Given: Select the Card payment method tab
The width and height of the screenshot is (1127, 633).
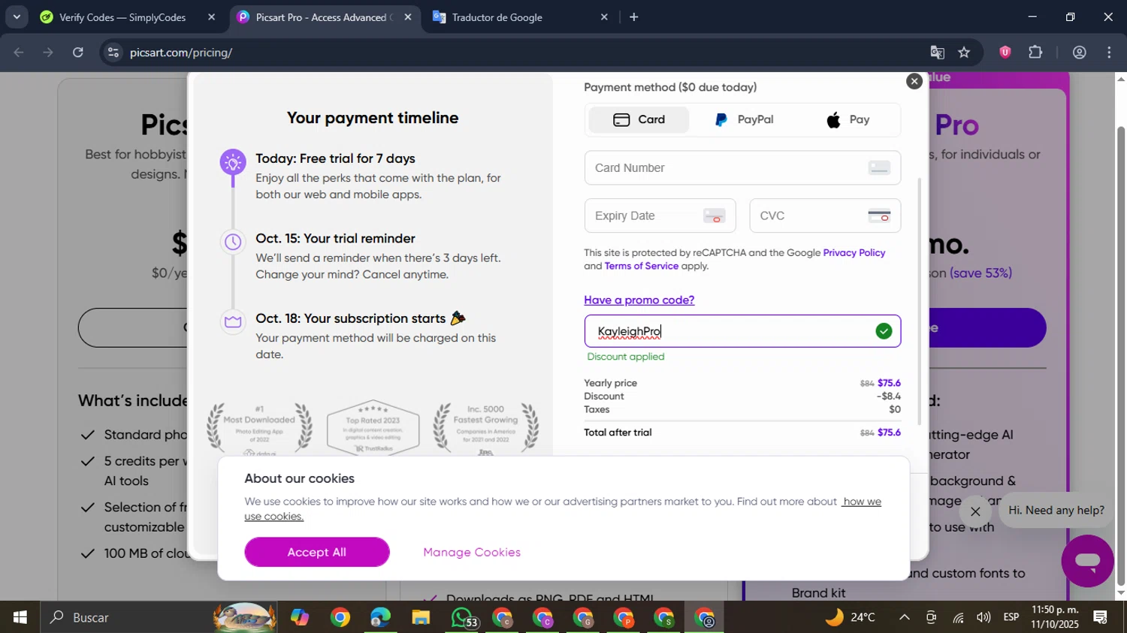Looking at the screenshot, I should [x=639, y=119].
